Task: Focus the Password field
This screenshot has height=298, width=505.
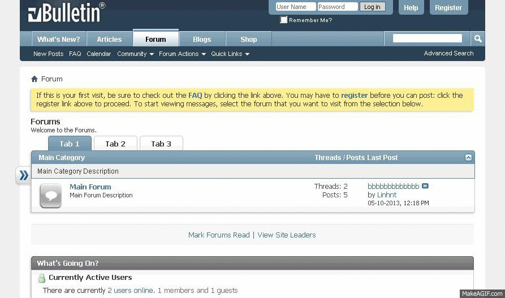Action: pyautogui.click(x=338, y=7)
